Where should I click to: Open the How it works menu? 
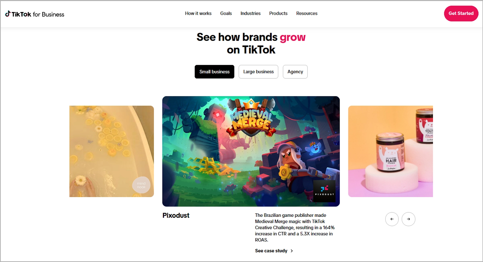[198, 14]
